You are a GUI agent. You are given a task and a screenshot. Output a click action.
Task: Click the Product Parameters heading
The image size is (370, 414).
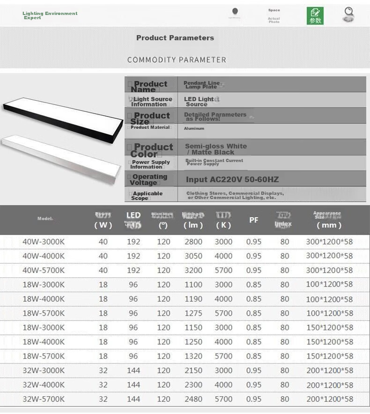(x=175, y=38)
